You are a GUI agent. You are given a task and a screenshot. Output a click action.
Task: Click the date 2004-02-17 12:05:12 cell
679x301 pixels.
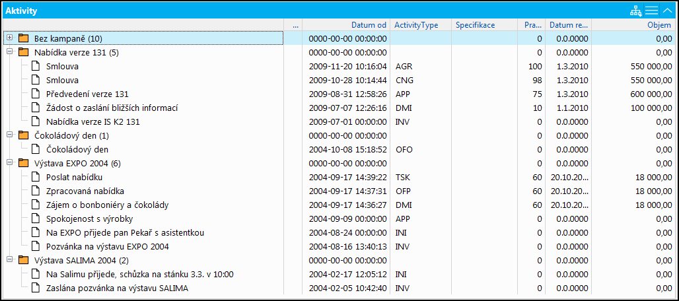(346, 274)
